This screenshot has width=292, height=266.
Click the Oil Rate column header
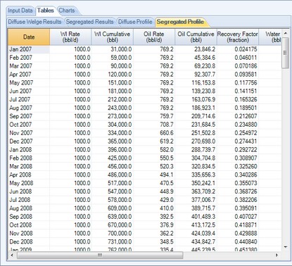[x=154, y=37]
